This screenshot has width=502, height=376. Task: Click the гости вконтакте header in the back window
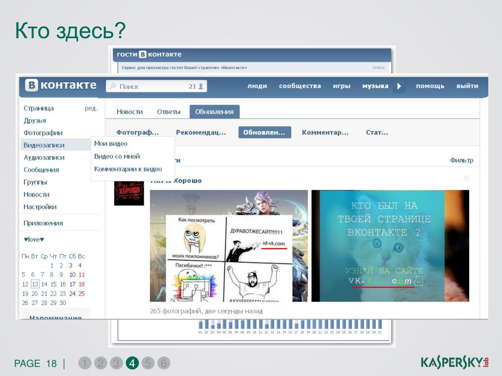(x=149, y=54)
